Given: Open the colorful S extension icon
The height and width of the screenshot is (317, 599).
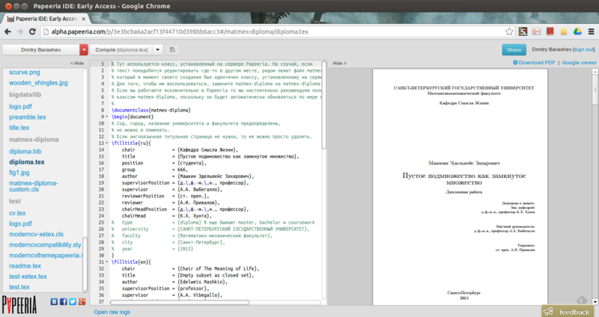Looking at the screenshot, I should click(x=523, y=31).
